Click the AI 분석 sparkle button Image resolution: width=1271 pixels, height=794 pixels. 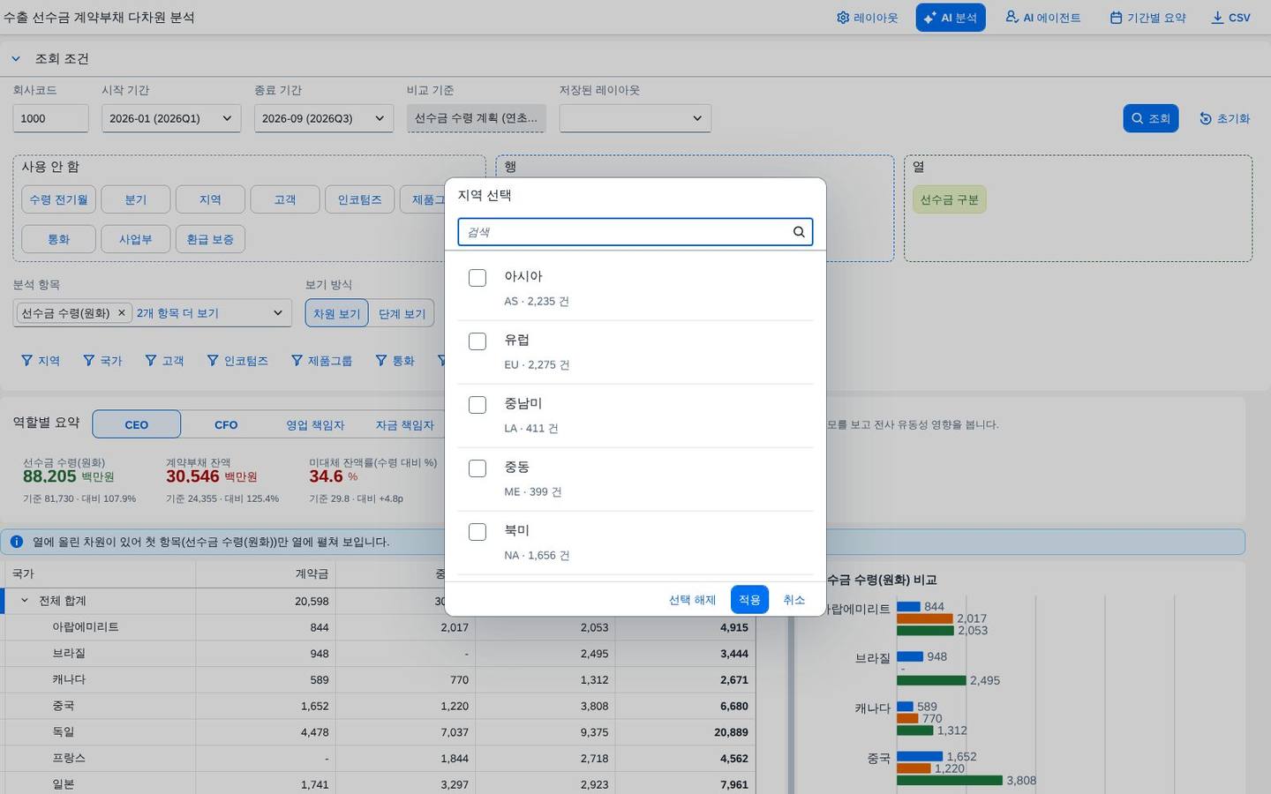pos(951,18)
